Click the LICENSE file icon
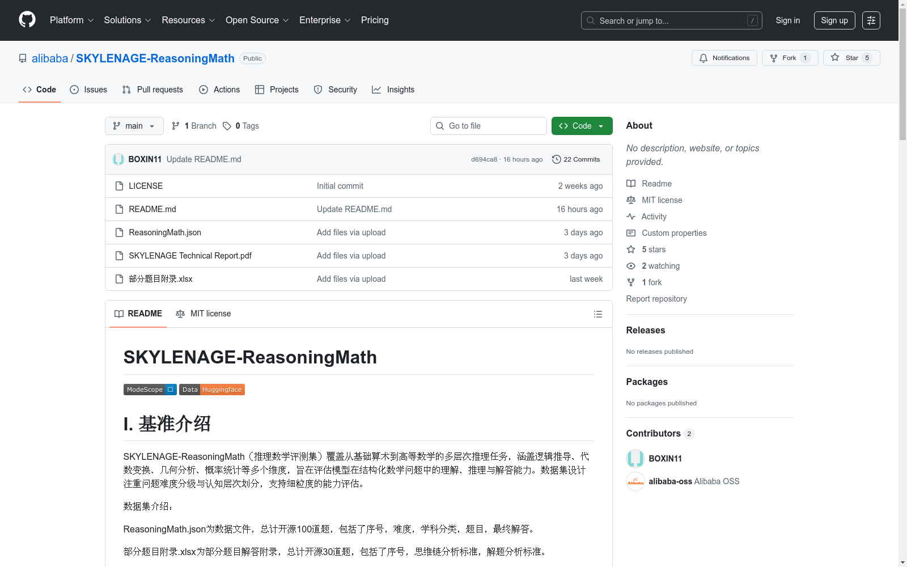907x567 pixels. pyautogui.click(x=119, y=186)
